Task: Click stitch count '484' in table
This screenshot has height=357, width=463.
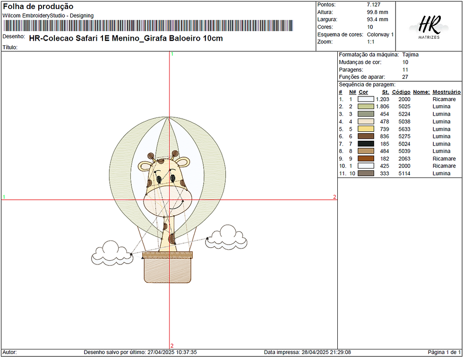Action: tap(385, 151)
